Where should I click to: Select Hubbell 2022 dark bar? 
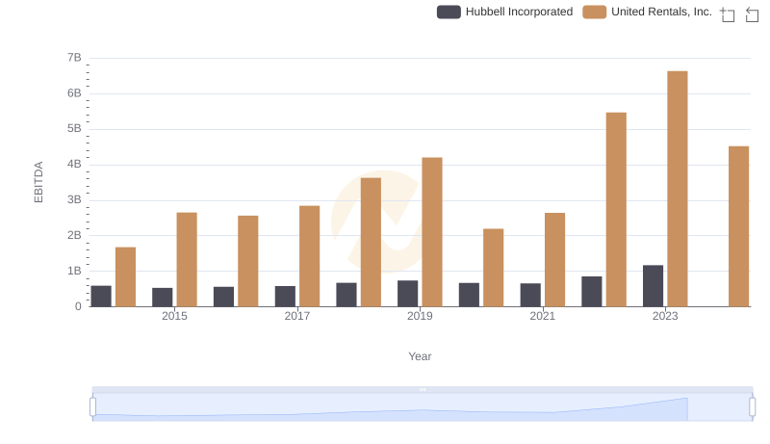click(591, 292)
